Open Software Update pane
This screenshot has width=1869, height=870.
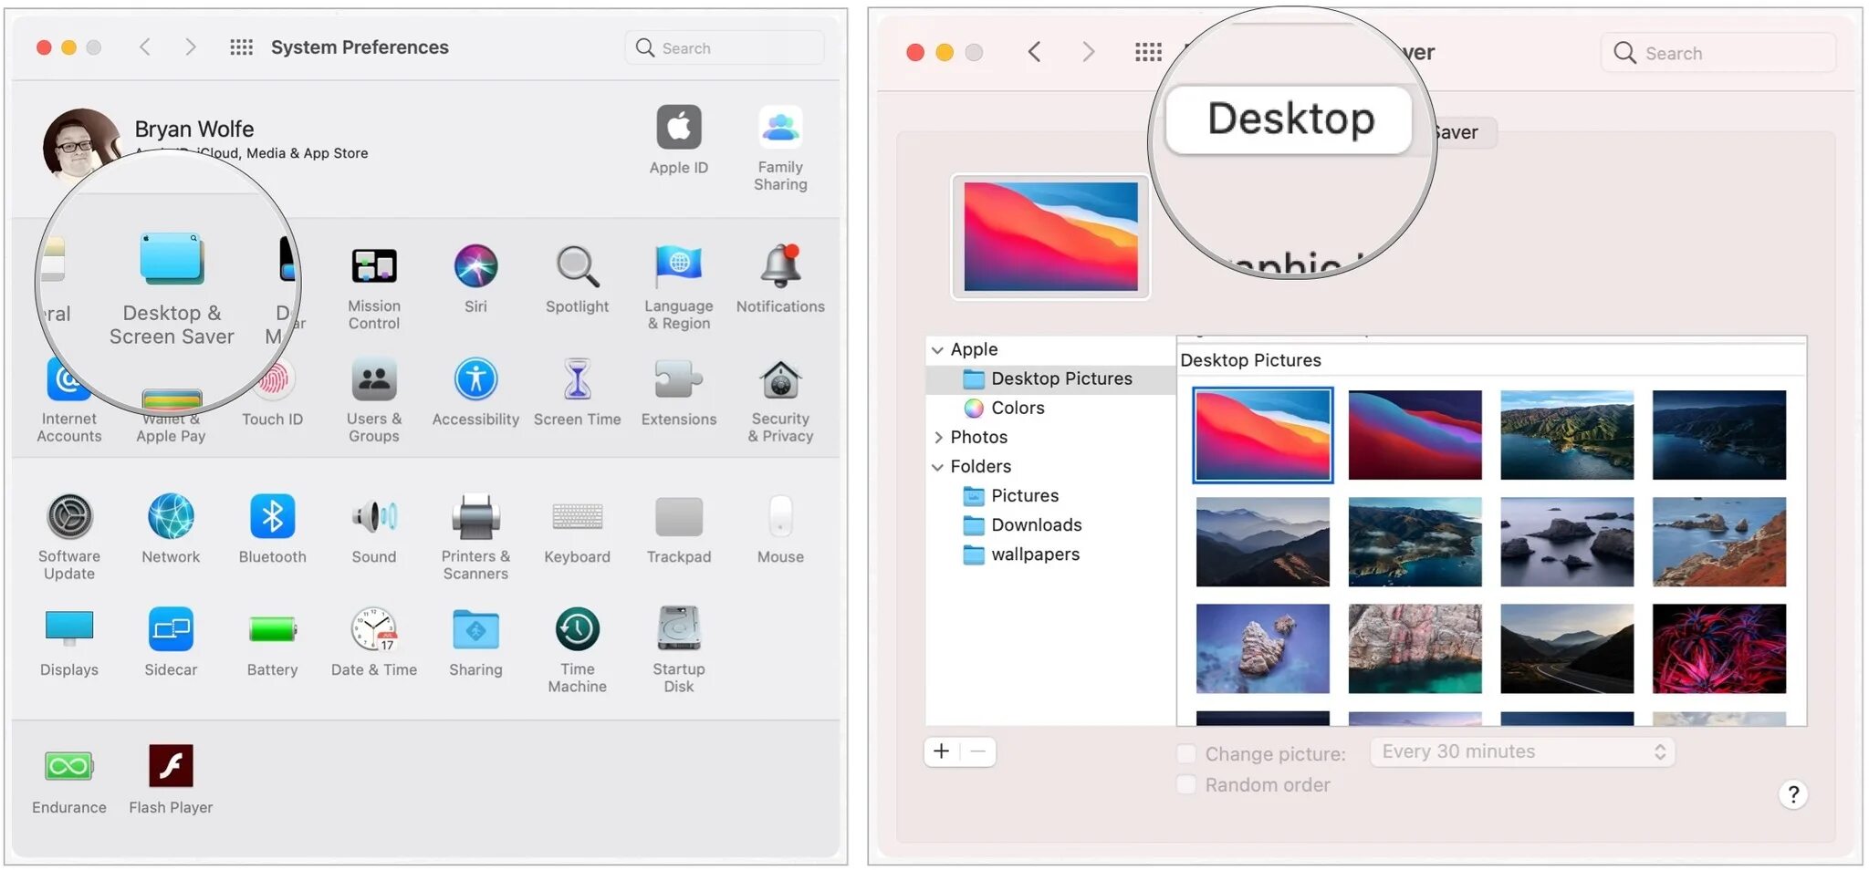click(x=69, y=537)
